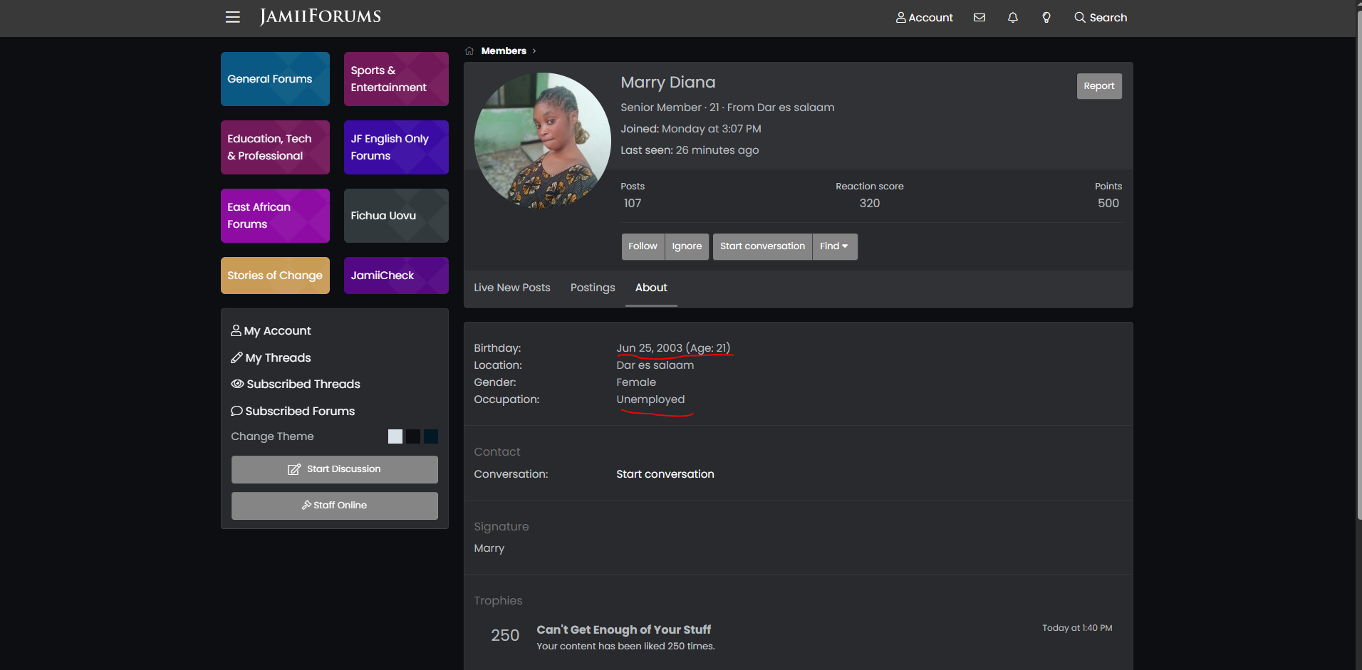The height and width of the screenshot is (670, 1362).
Task: Open Subscribed Forums link
Action: pos(293,411)
